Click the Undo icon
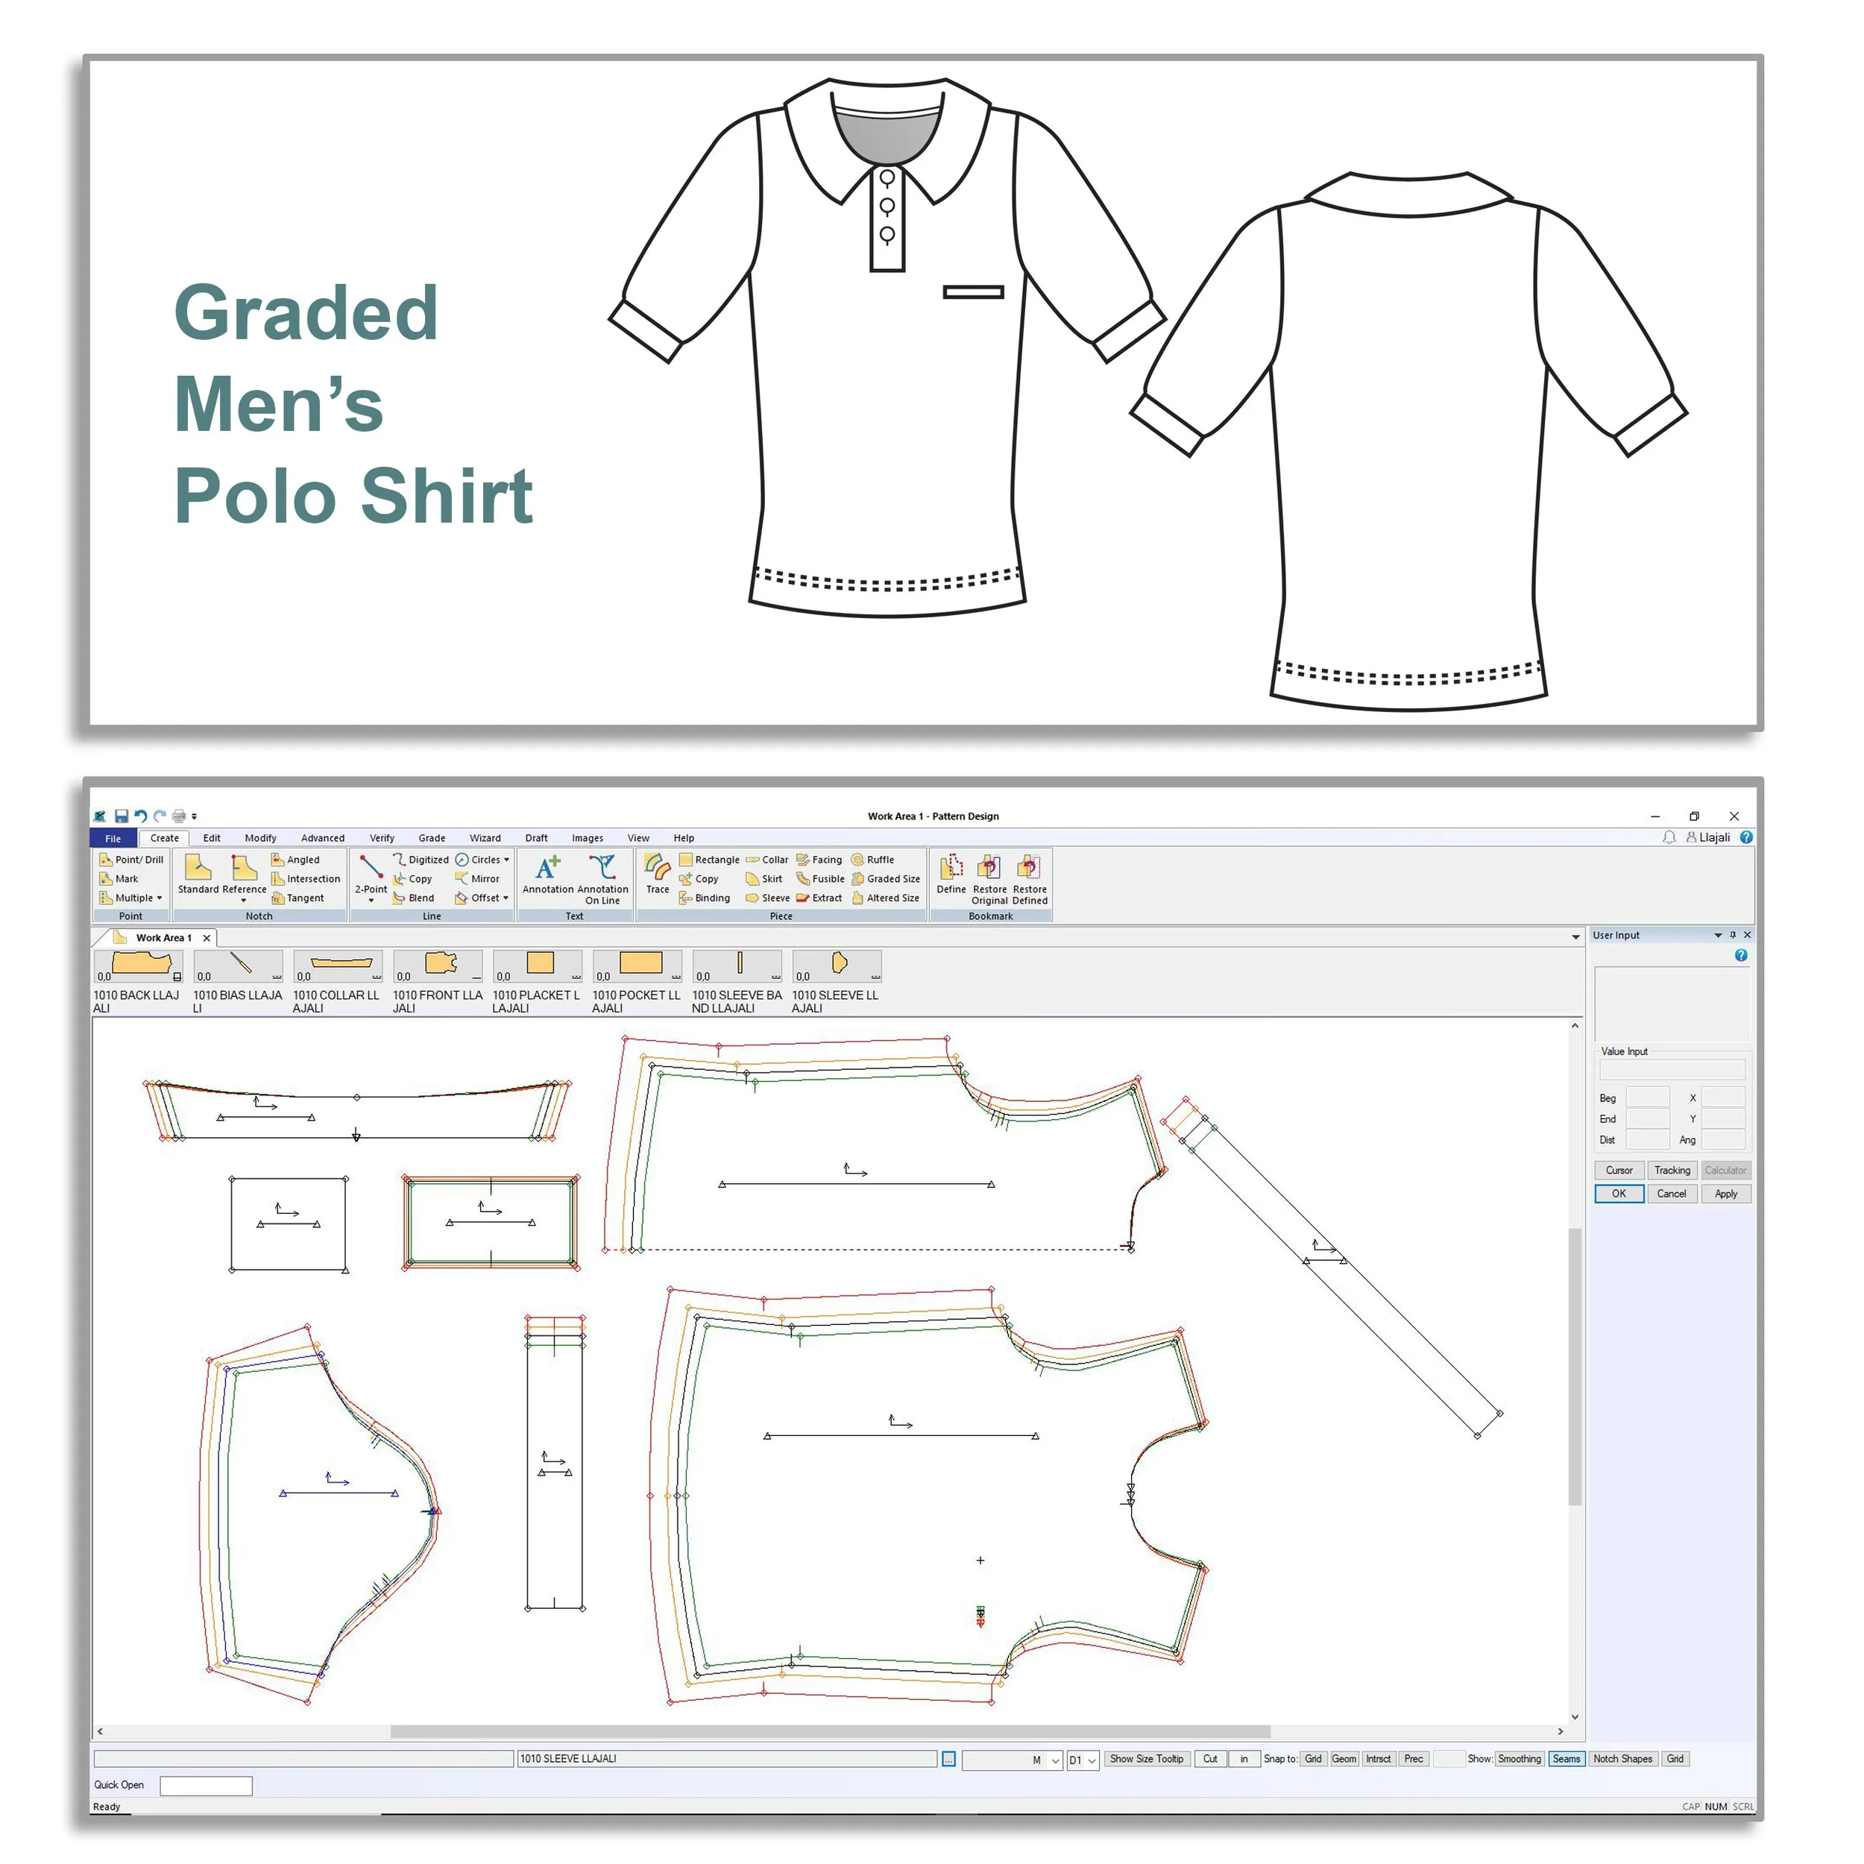 coord(141,816)
